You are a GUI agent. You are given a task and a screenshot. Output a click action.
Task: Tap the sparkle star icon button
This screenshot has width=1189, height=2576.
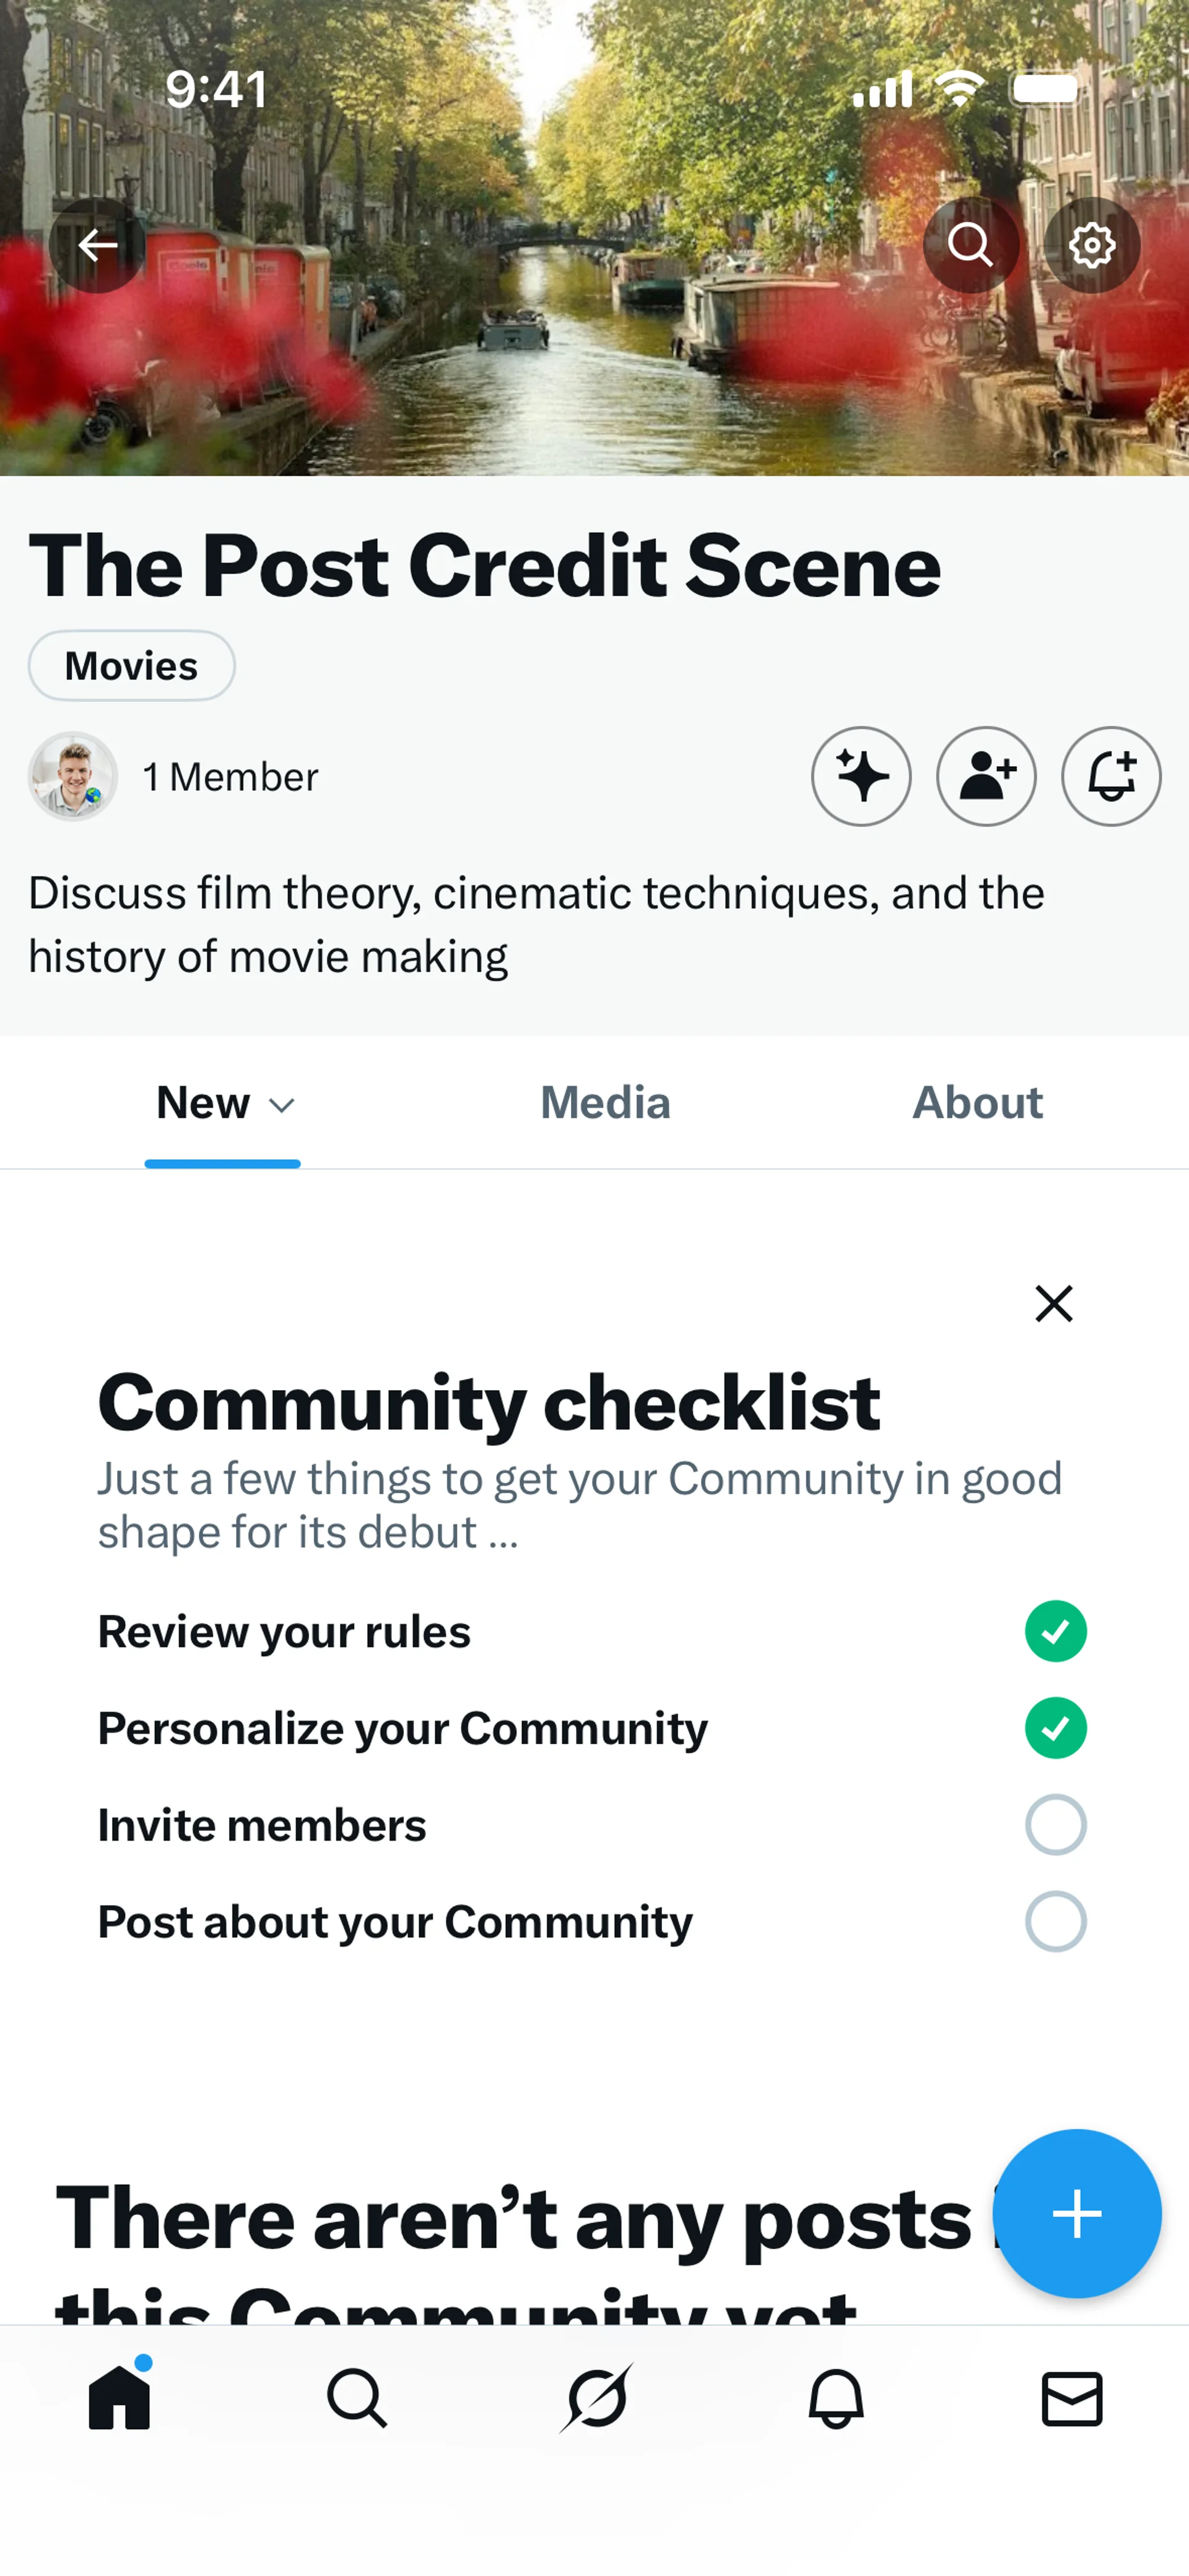point(861,776)
